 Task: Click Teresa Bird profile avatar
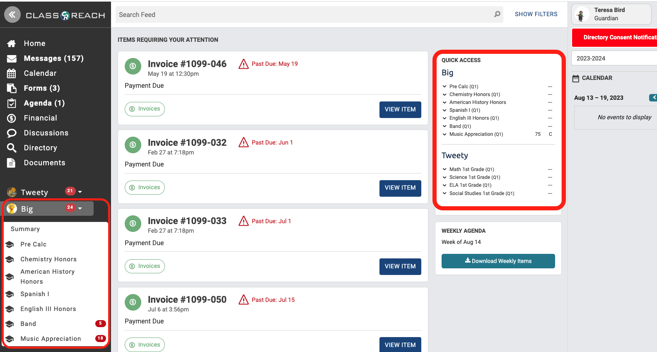[x=581, y=15]
